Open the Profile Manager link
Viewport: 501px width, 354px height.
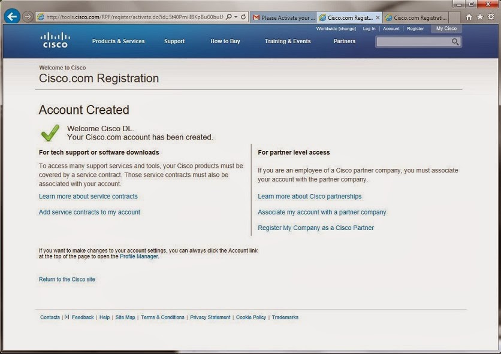[138, 256]
